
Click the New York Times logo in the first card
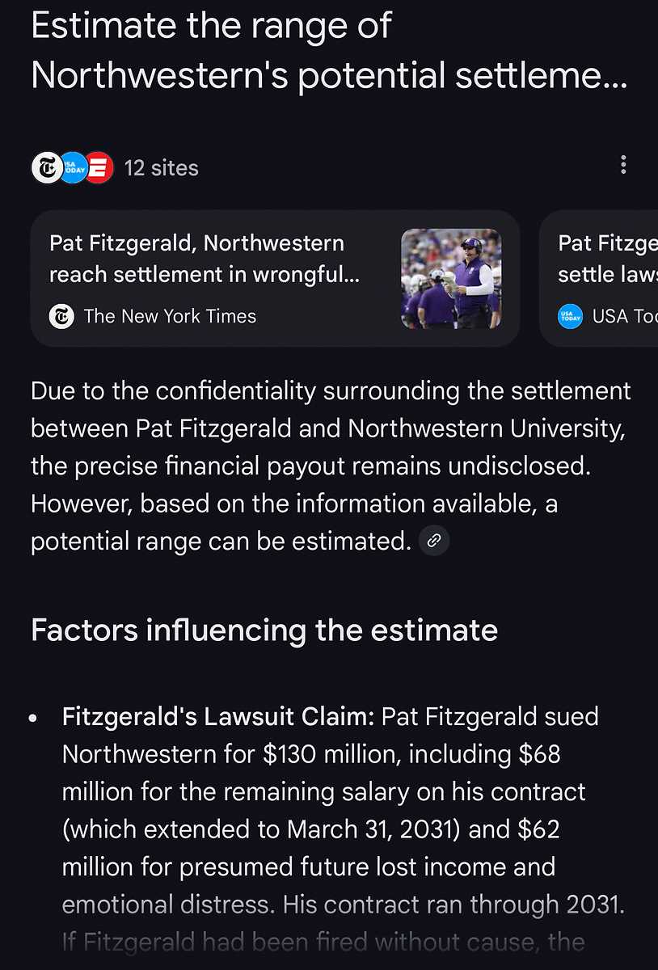pyautogui.click(x=61, y=316)
